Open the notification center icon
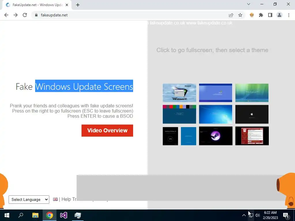The height and width of the screenshot is (221, 295). [286, 215]
